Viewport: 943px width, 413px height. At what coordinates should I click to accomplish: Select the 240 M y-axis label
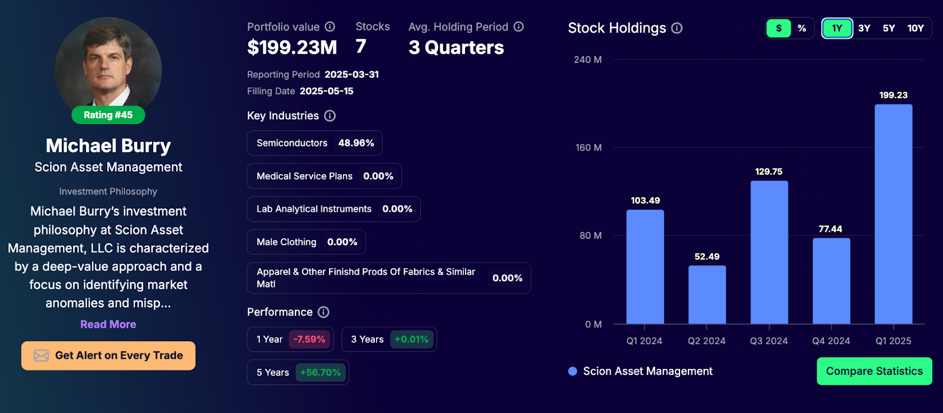[588, 59]
